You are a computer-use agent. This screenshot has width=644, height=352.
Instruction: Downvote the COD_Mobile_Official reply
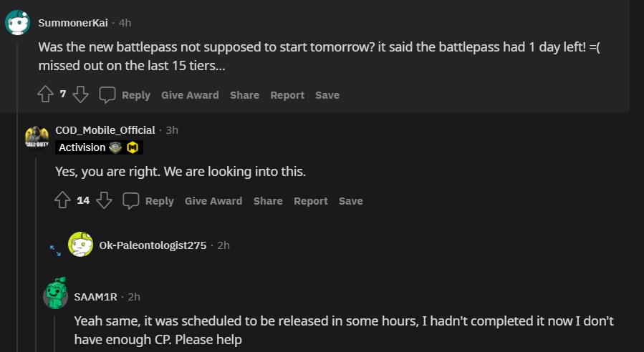104,200
